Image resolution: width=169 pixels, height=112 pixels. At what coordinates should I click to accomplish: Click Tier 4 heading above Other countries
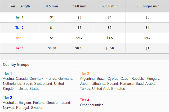[x=84, y=100]
